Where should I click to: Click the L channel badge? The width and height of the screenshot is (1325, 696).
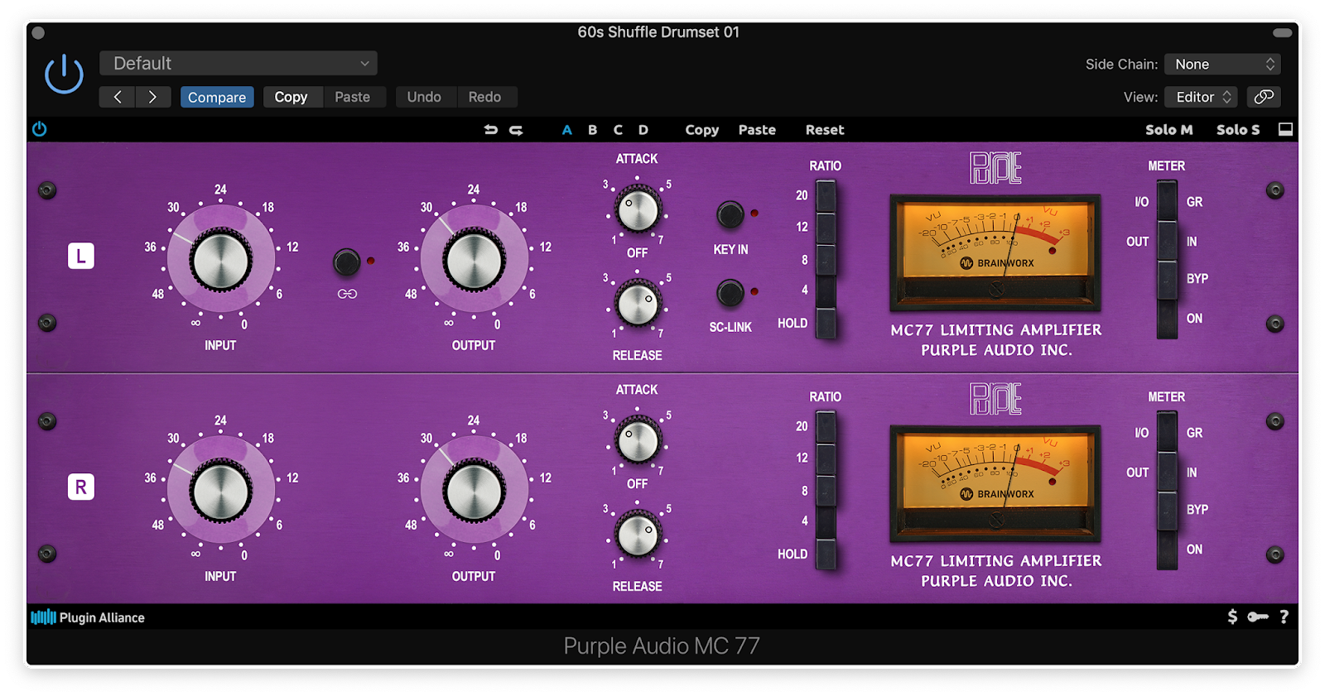coord(80,256)
